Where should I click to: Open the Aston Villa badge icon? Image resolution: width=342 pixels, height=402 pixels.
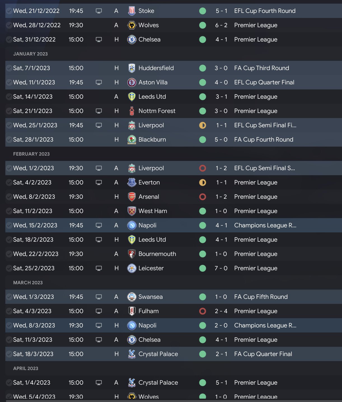[x=132, y=82]
